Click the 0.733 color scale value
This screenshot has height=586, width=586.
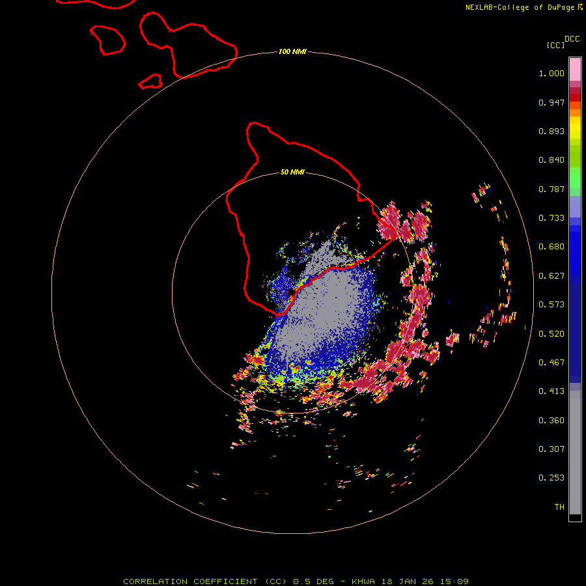(x=551, y=218)
